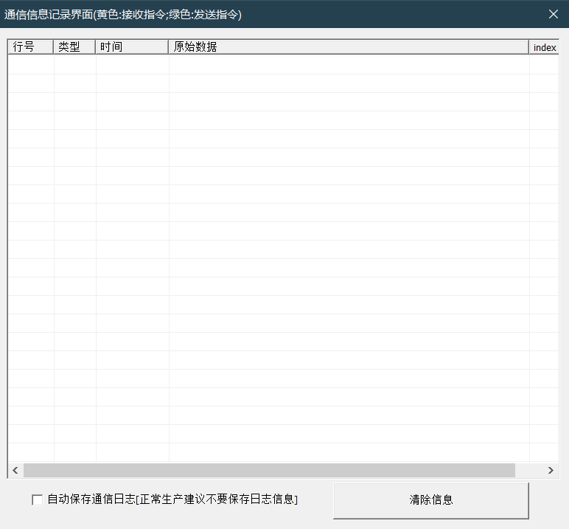Sort by the 类型 column header
Viewport: 569px width, 529px height.
click(74, 47)
